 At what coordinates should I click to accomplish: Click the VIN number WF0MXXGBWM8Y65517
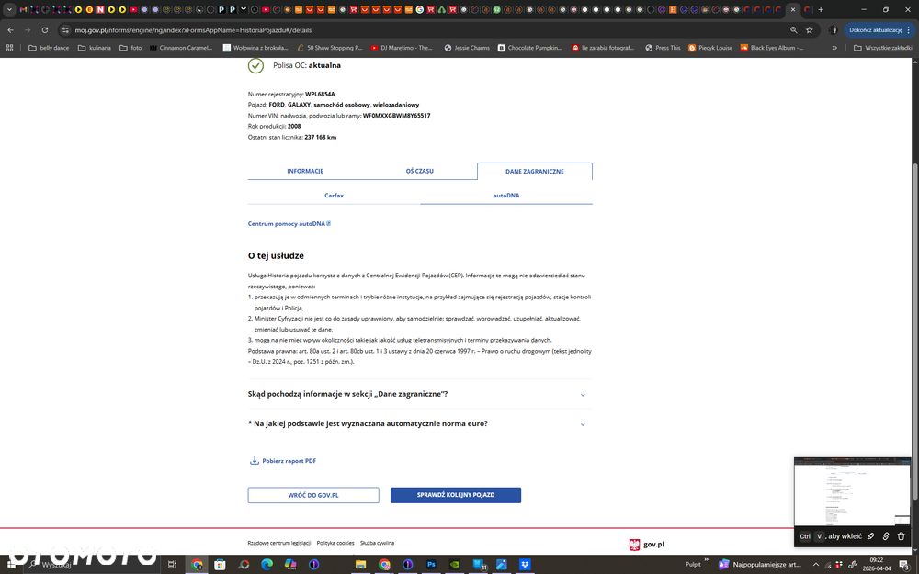point(397,116)
